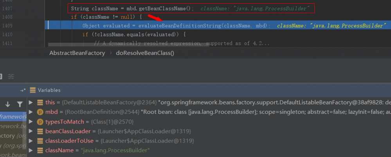Click the parameter icon beside 'typesToMatch'
Viewport: 391px width, 157px height.
(40, 122)
